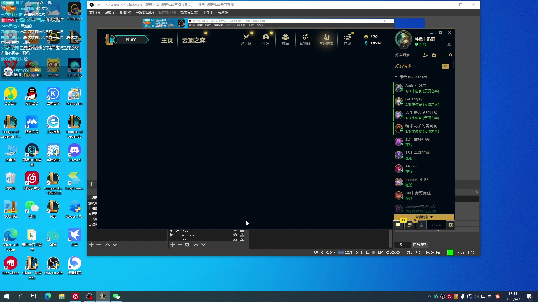The height and width of the screenshot is (302, 538).
Task: Click the friend search magnifier icon
Action: [x=451, y=55]
